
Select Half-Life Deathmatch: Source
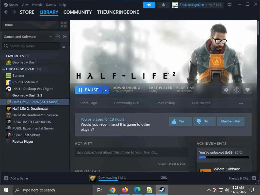(x=35, y=115)
